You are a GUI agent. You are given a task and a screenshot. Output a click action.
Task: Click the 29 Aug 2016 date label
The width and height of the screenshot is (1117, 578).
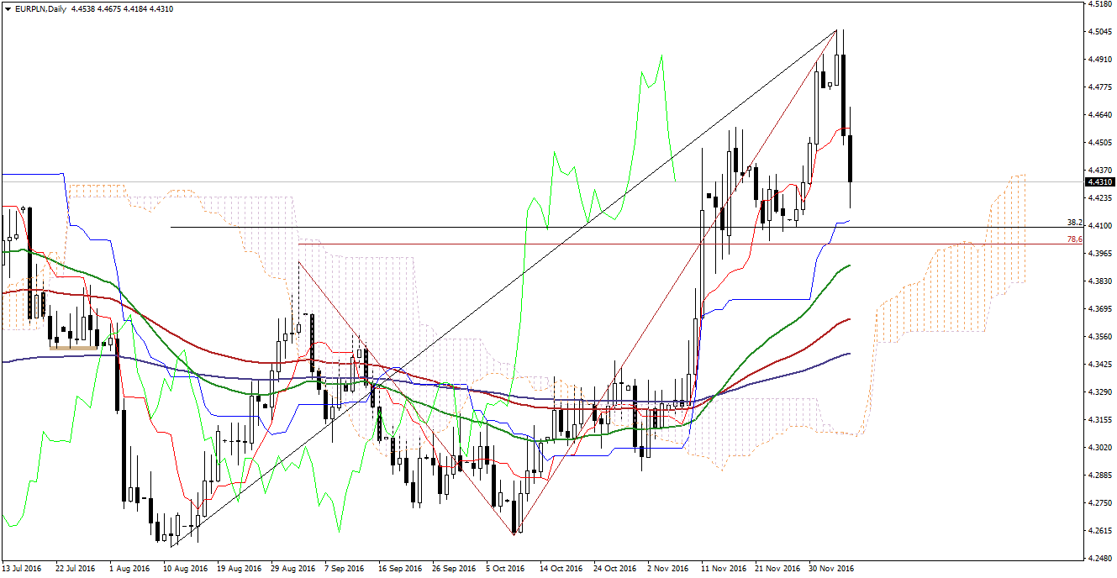(x=292, y=569)
